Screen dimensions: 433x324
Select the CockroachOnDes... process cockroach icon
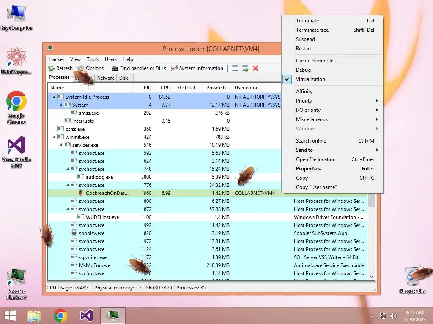(x=81, y=193)
